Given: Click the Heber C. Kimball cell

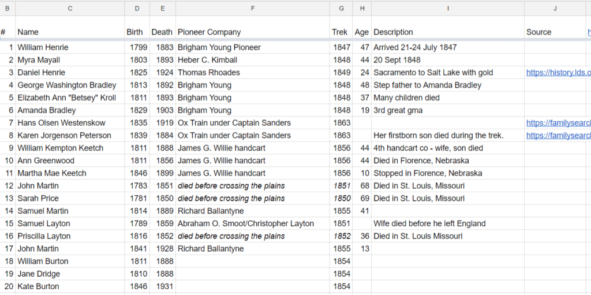Looking at the screenshot, I should tap(253, 60).
